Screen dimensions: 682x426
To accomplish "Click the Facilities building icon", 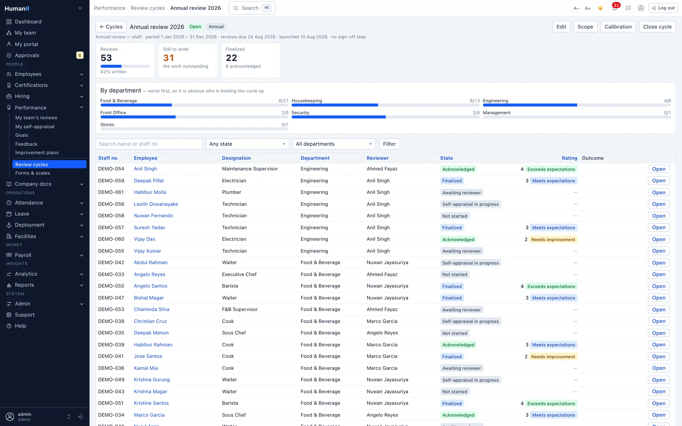I will coord(9,237).
